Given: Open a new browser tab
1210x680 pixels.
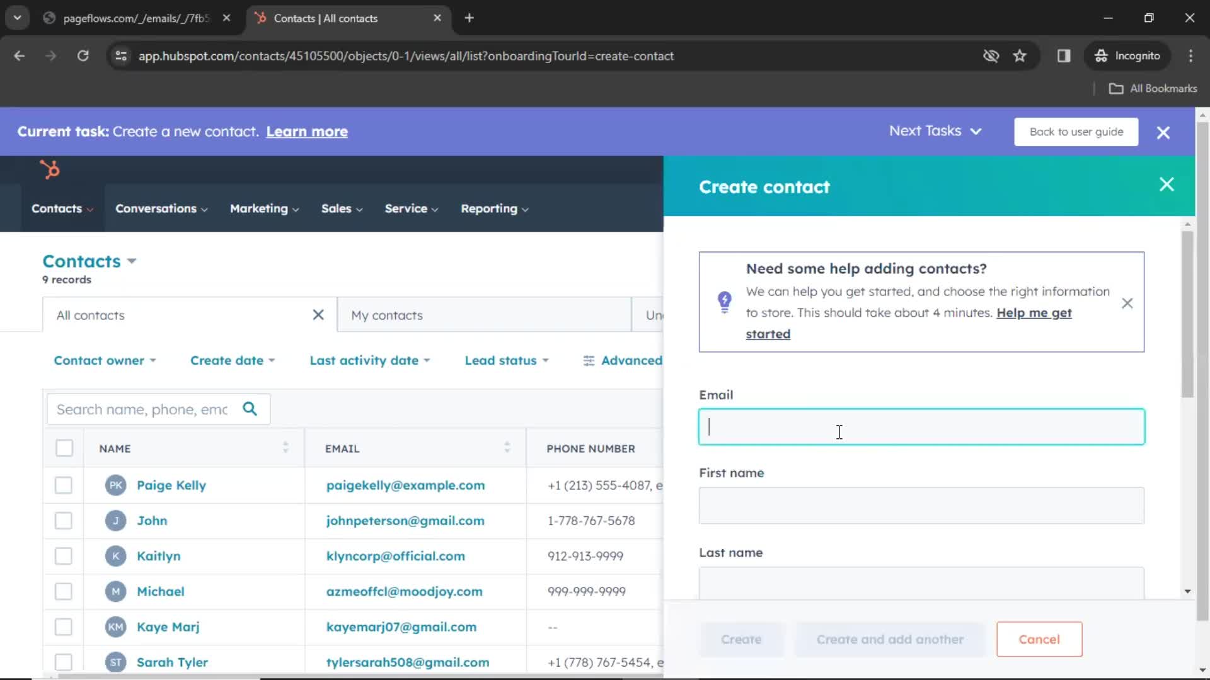Looking at the screenshot, I should (469, 18).
